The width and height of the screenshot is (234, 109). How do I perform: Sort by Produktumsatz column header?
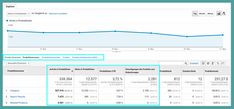(x=211, y=71)
